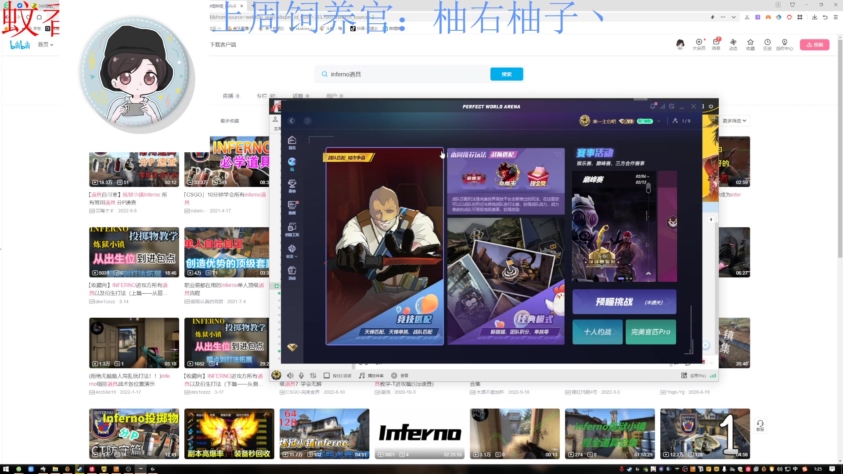The image size is (843, 474).
Task: Click the power icon beside Arena window
Action: pos(711,106)
